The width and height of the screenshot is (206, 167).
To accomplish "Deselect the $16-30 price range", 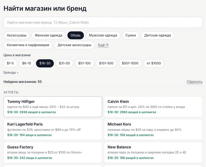I will pyautogui.click(x=45, y=63).
